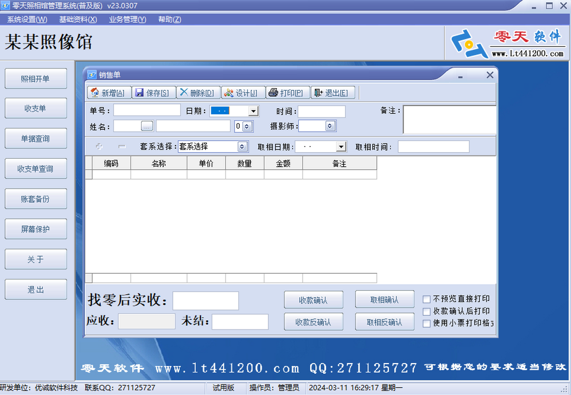Click the numeric spinner next to 姓名
Screen dimensions: 571x395
[x=246, y=126]
